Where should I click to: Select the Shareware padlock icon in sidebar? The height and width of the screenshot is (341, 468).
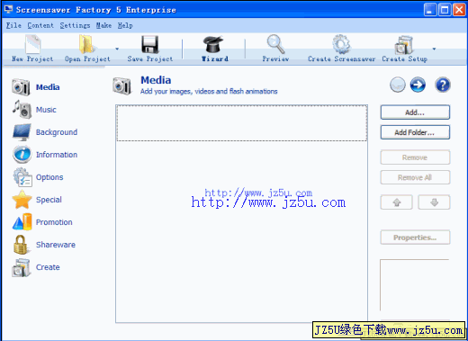[x=21, y=245]
